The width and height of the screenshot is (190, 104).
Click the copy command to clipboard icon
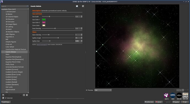click(77, 6)
